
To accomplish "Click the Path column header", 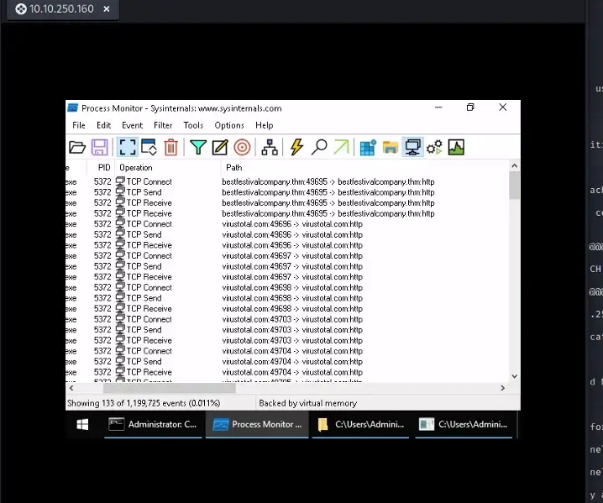I will click(x=364, y=168).
